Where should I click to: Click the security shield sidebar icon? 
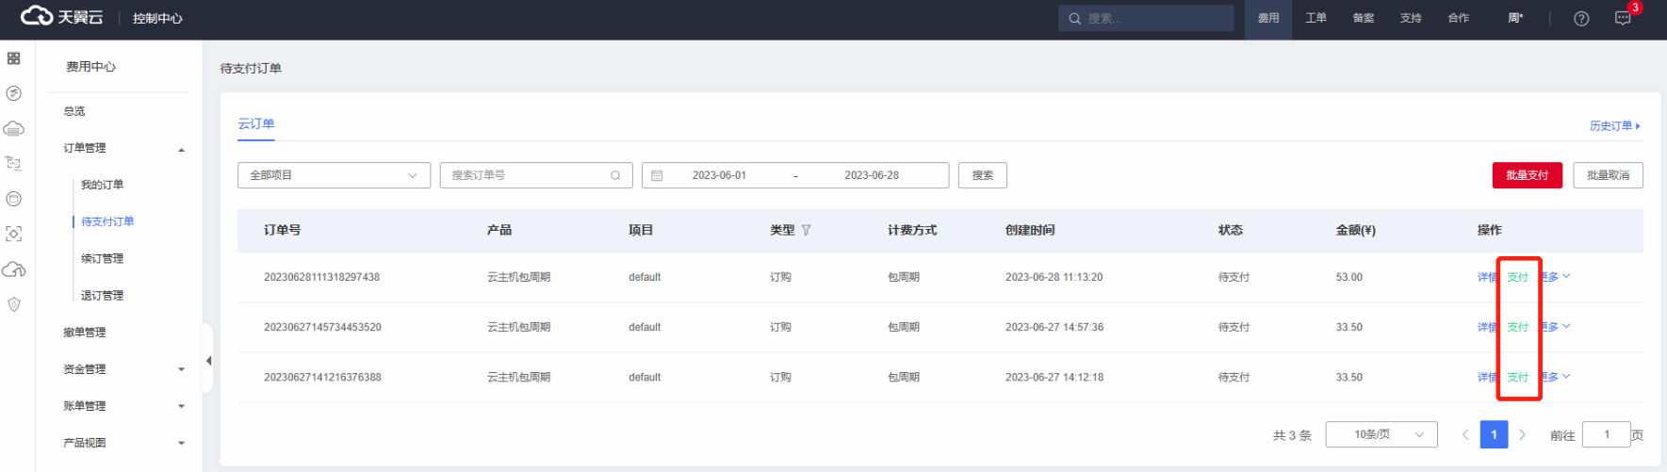coord(13,304)
